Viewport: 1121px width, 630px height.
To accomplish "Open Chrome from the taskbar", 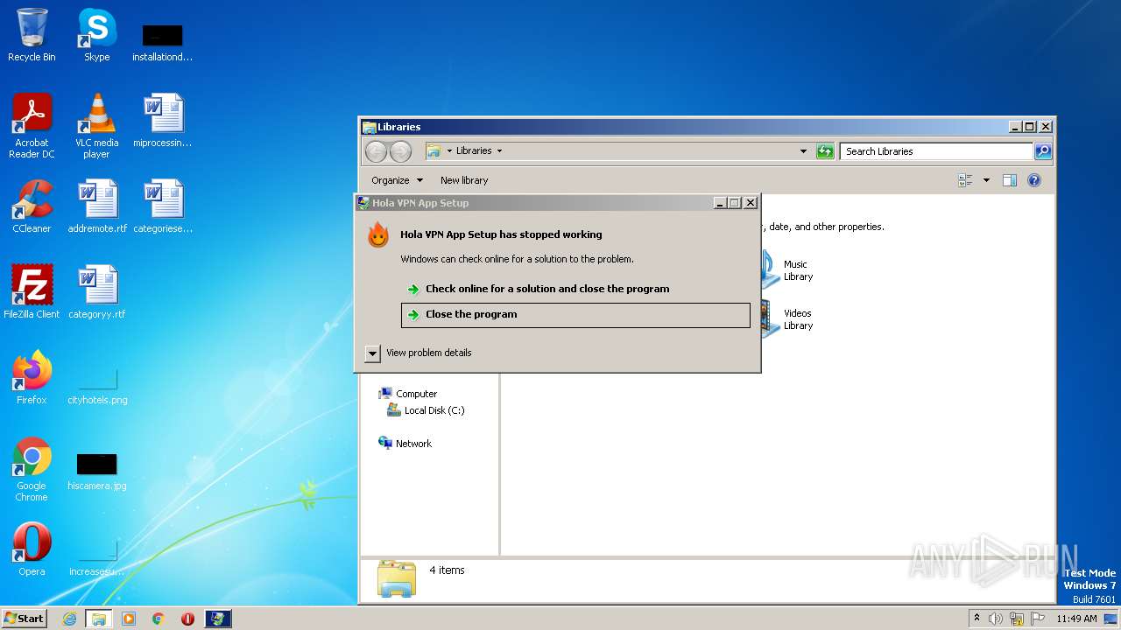I will [159, 619].
